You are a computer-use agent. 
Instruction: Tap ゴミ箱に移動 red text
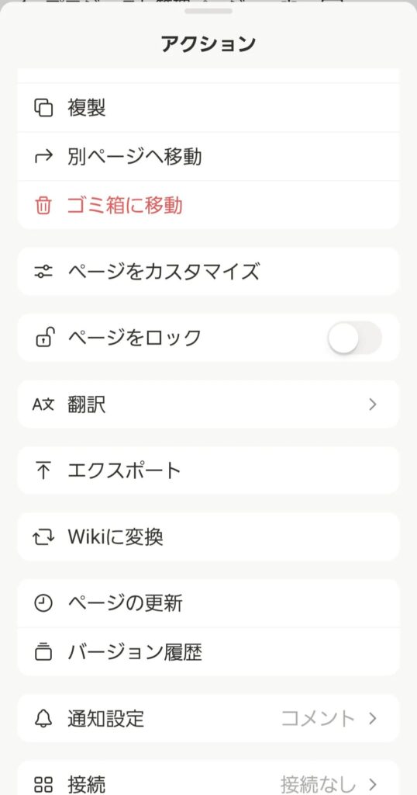tap(125, 206)
